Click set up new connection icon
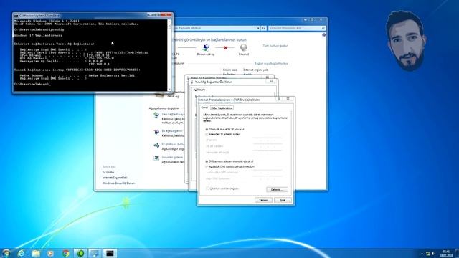459x258 pixels. 156,115
